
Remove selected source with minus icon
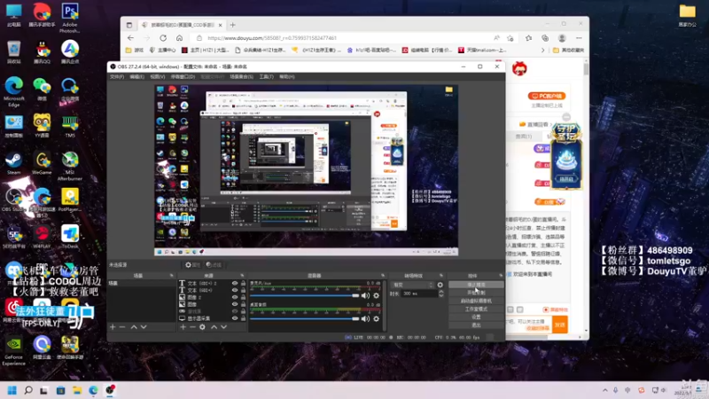(x=192, y=326)
